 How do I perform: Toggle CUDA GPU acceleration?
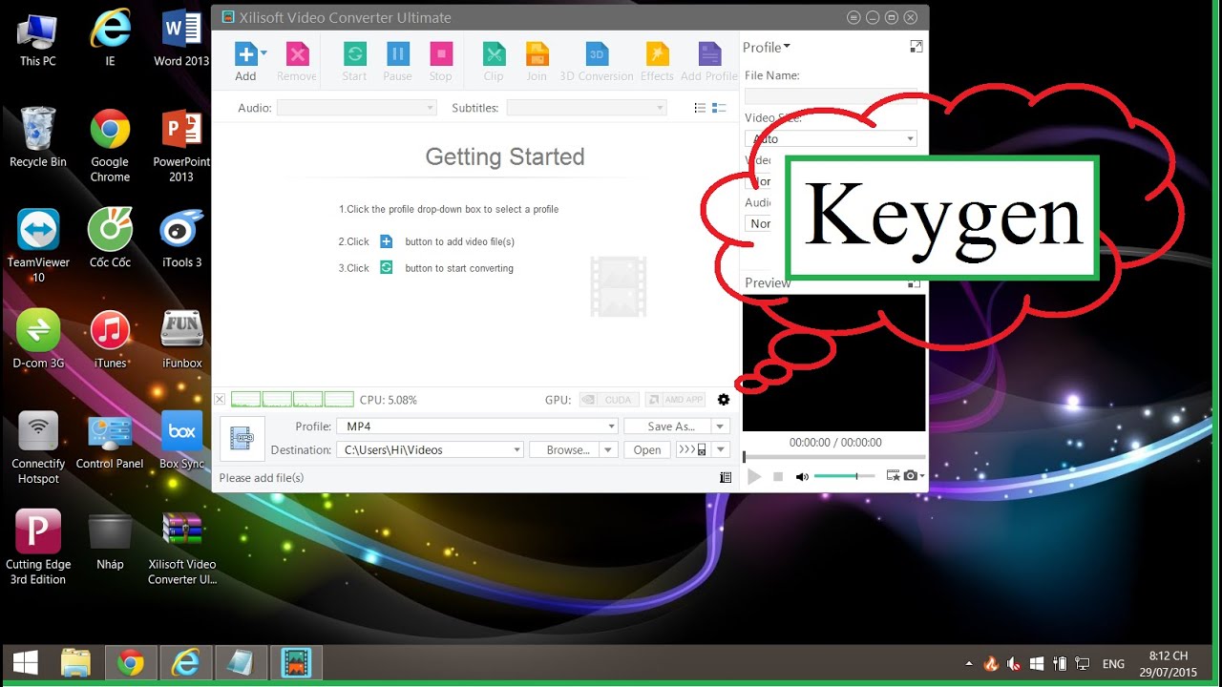point(608,400)
